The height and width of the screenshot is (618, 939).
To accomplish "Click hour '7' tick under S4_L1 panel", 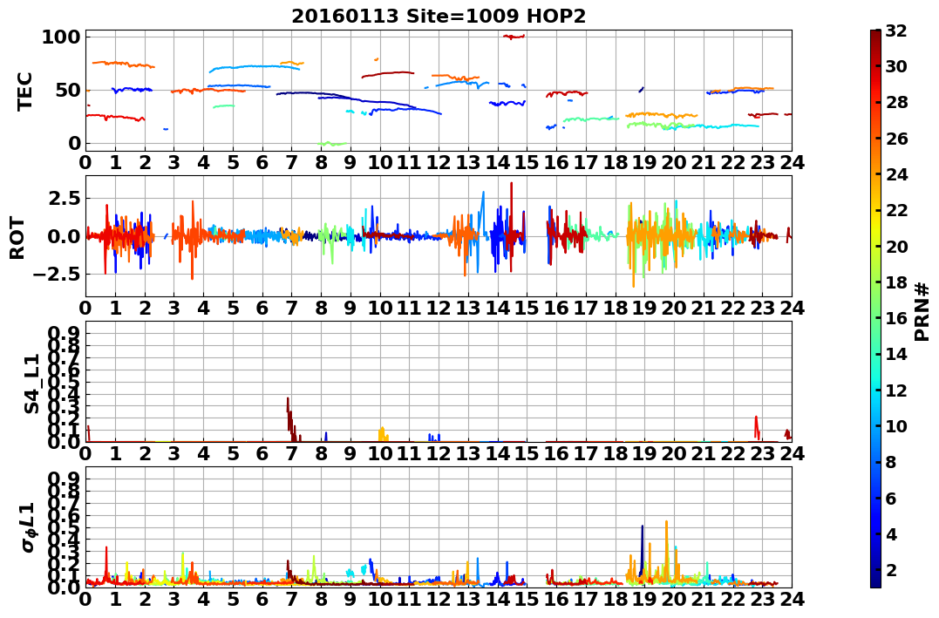I will coord(291,453).
